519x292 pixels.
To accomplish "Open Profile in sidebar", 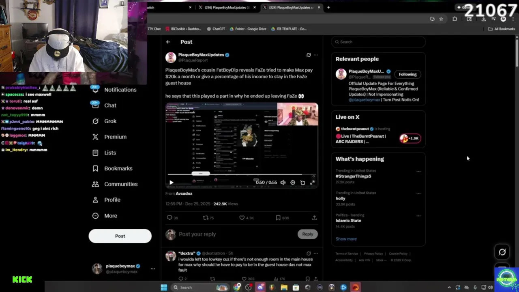I will (106, 200).
